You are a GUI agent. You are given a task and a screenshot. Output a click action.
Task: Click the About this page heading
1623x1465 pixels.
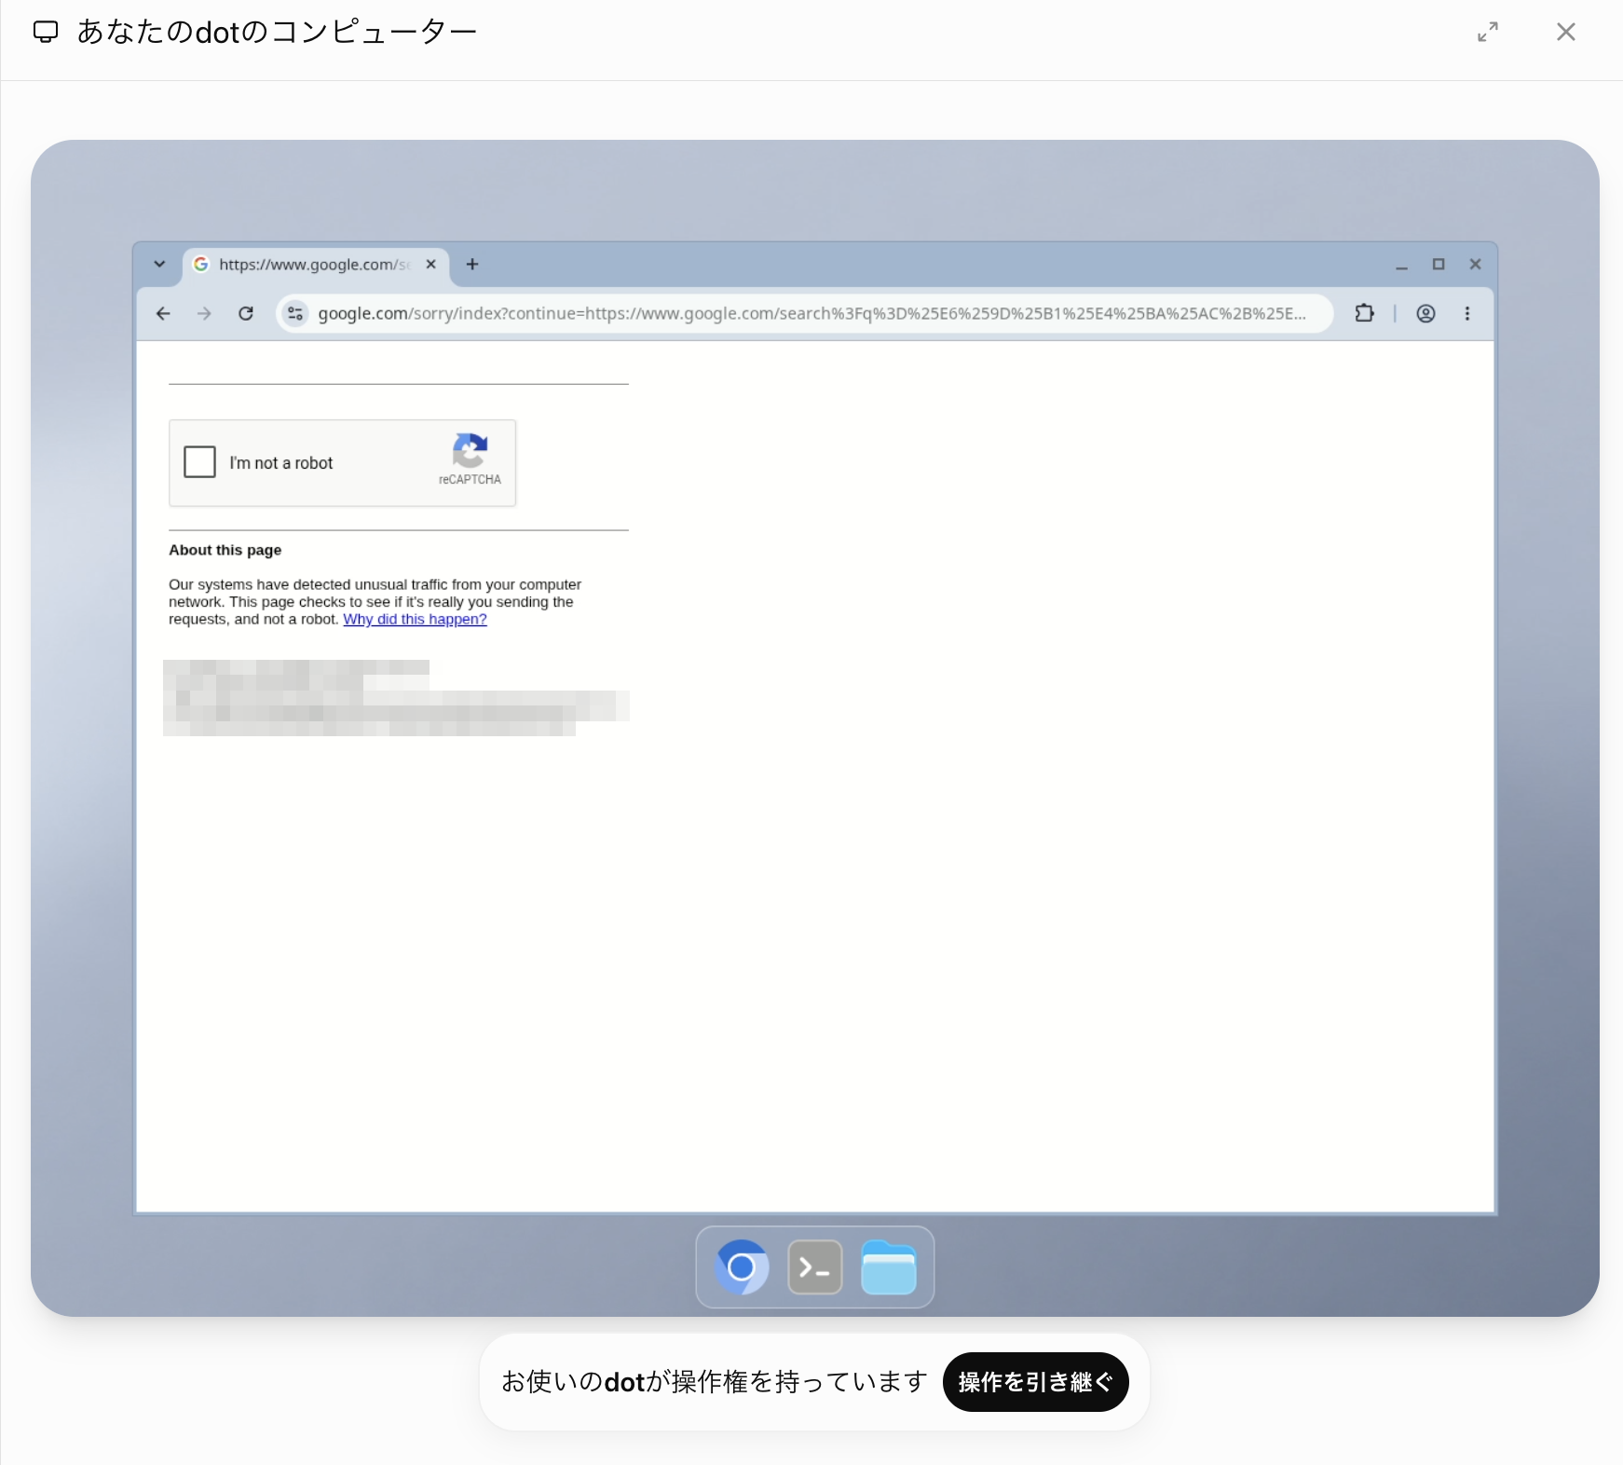[225, 551]
